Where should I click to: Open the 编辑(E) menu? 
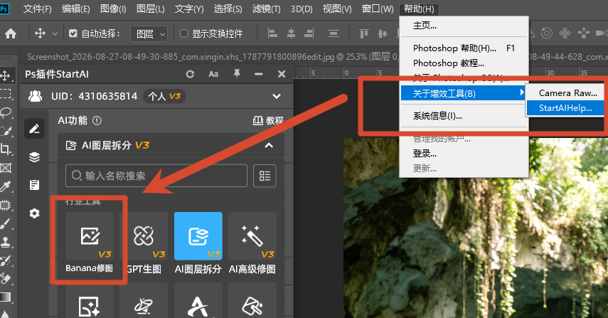pyautogui.click(x=75, y=9)
